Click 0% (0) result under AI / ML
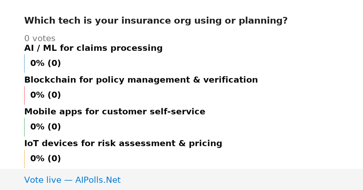This screenshot has height=190, width=363. [x=46, y=64]
